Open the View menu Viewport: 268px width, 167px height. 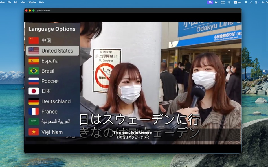[x=23, y=2]
